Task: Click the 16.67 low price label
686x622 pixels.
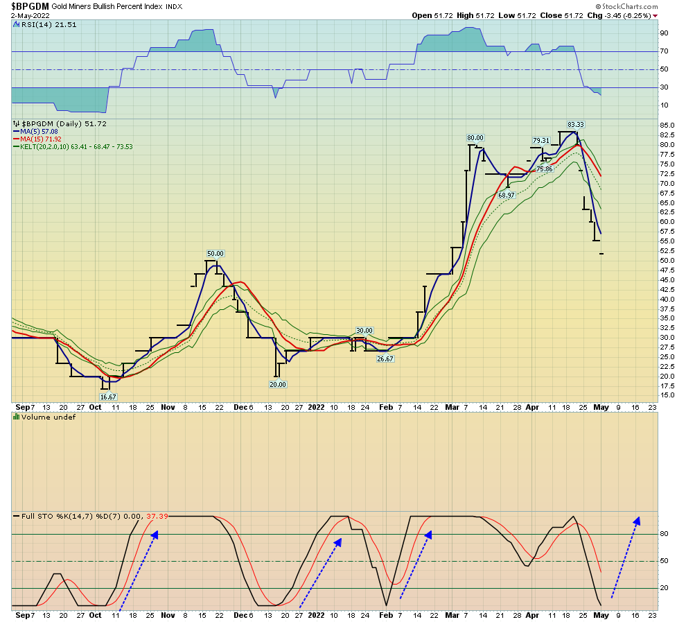Action: tap(107, 397)
